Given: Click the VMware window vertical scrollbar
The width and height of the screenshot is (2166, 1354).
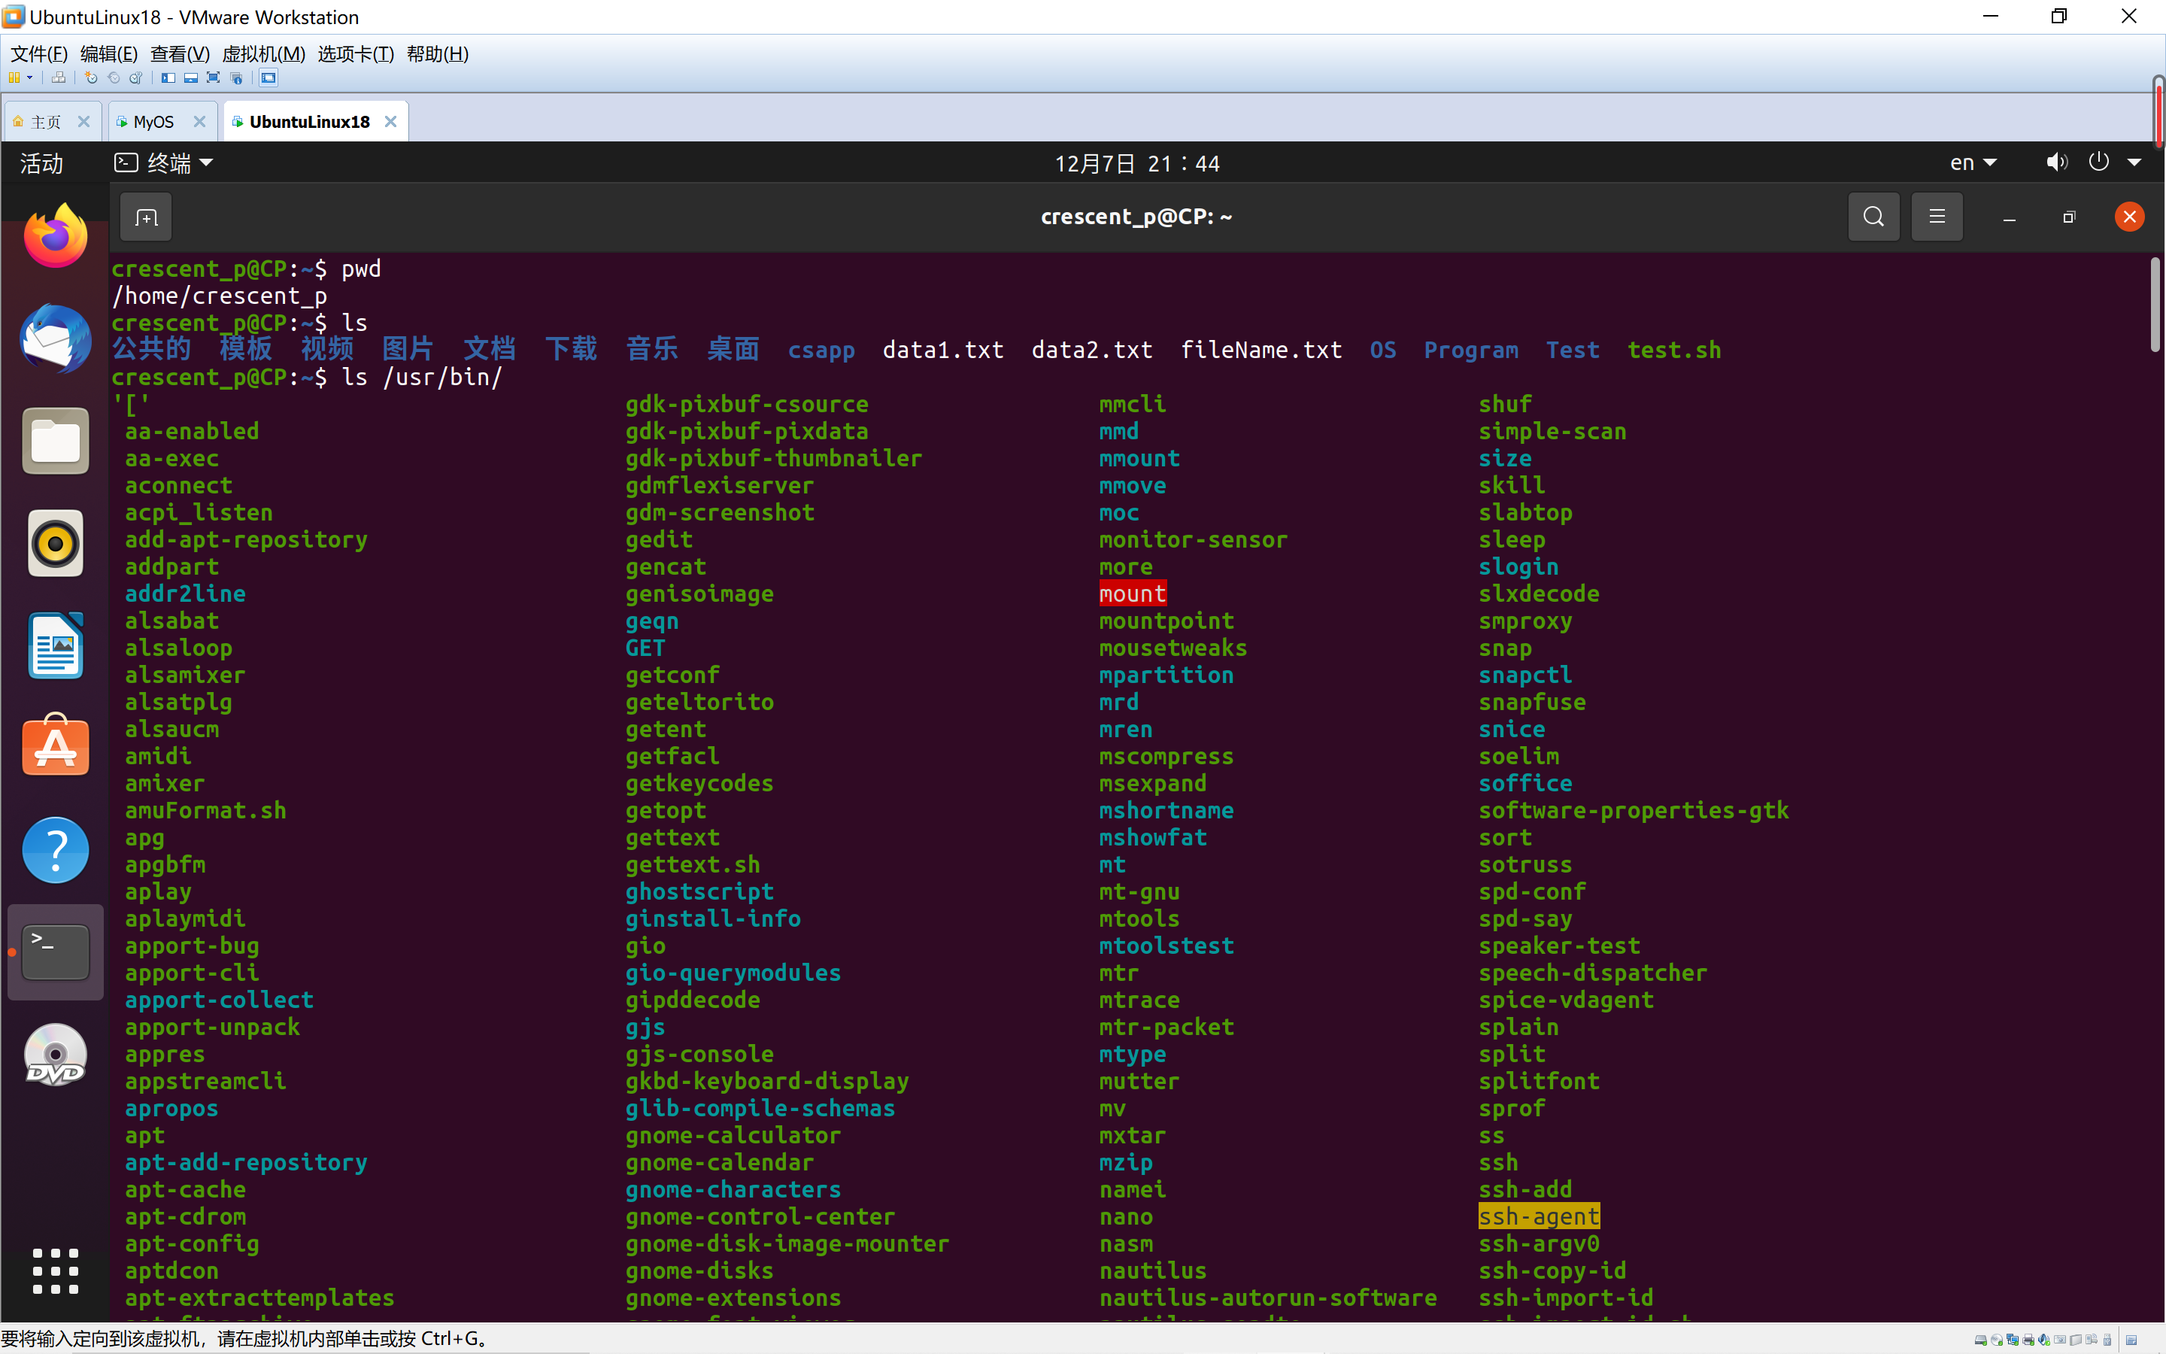Looking at the screenshot, I should click(x=2160, y=113).
